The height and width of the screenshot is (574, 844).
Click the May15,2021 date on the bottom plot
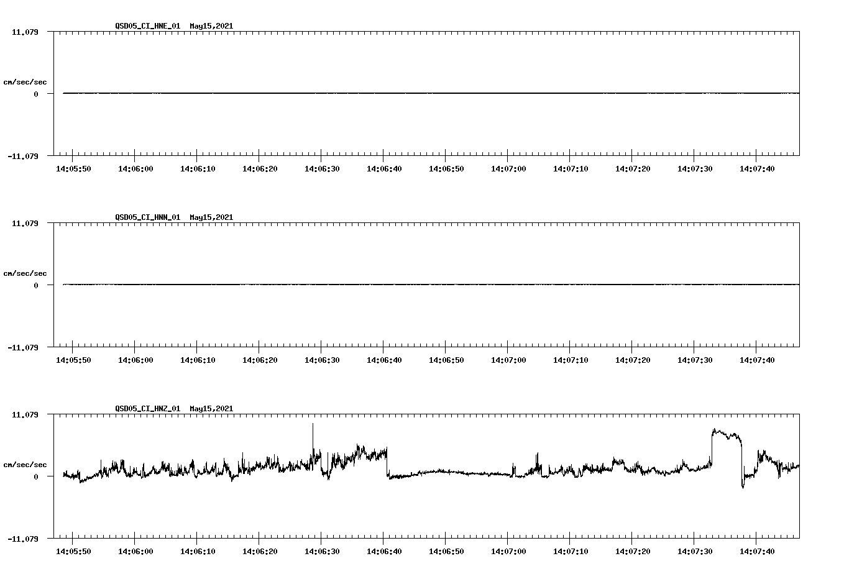click(211, 409)
